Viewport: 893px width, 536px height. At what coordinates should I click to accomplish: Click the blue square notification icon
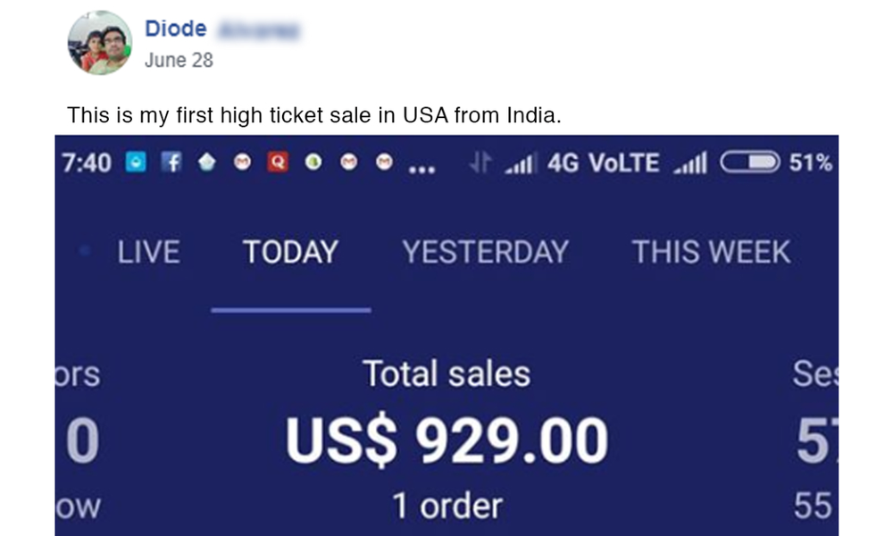[x=135, y=163]
